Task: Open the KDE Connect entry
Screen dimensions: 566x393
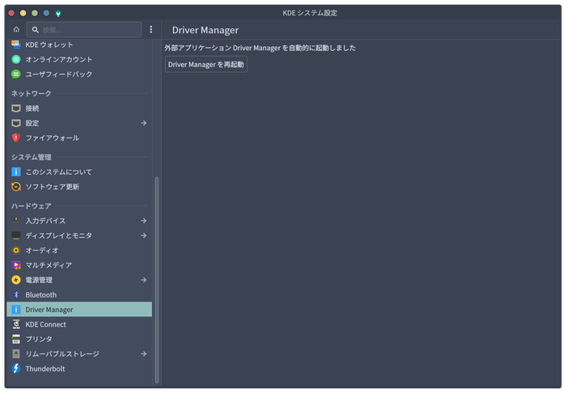Action: click(79, 324)
